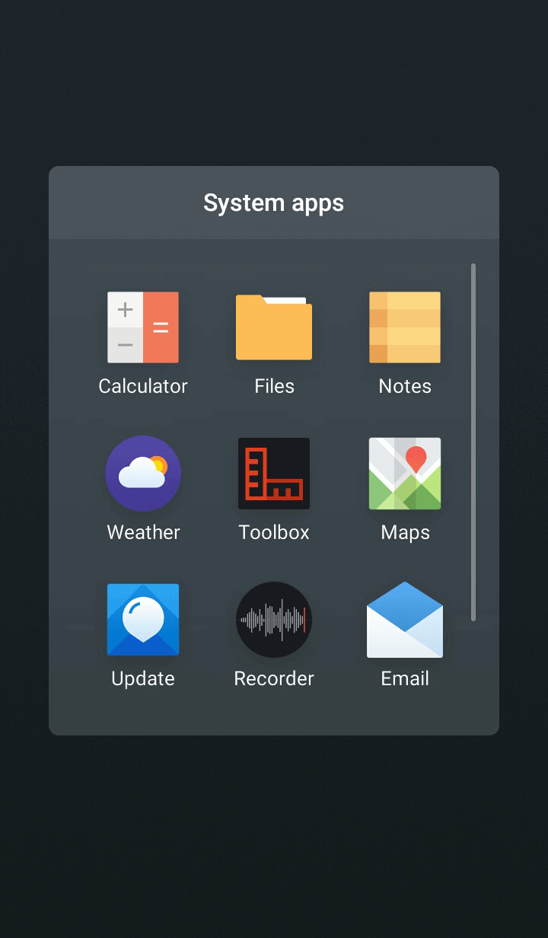Tap the "Files" text label
Screen dimensions: 548x938
(x=274, y=386)
